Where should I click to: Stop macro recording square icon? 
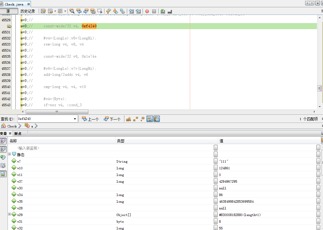[154, 11]
